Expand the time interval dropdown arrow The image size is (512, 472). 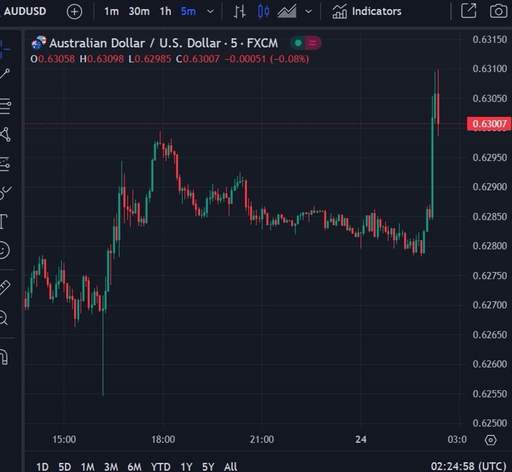(x=210, y=11)
